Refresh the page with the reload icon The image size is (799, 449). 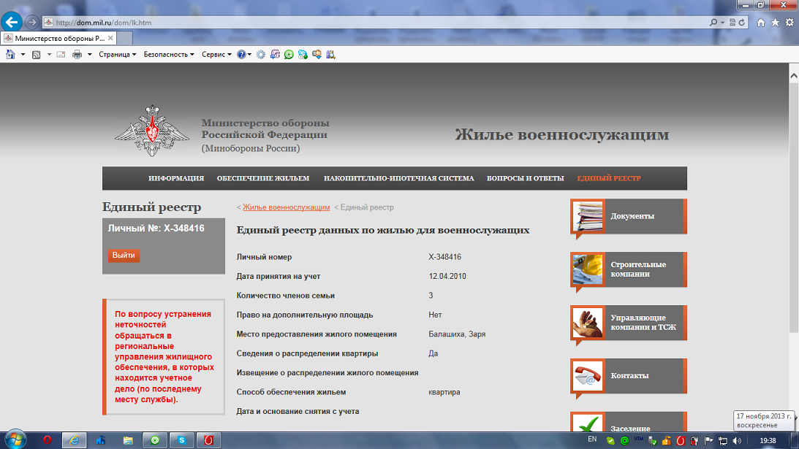coord(741,23)
